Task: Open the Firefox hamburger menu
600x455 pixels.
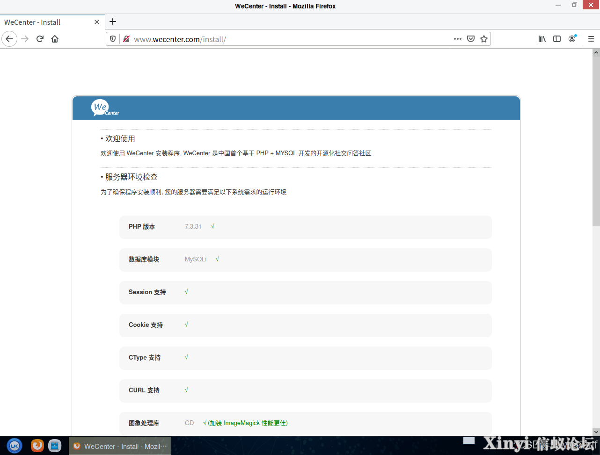Action: [591, 39]
